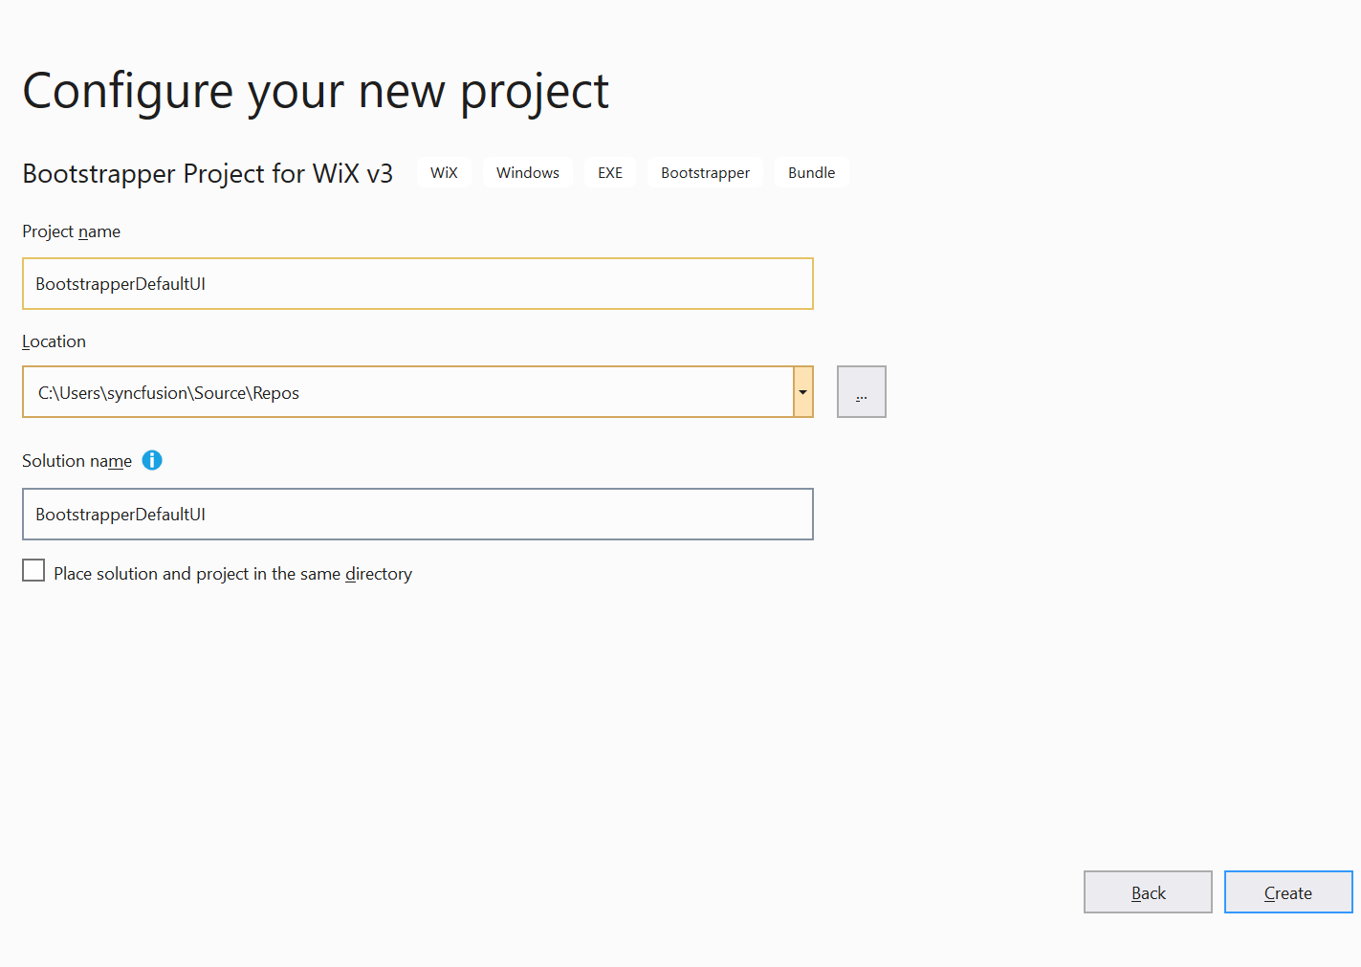The height and width of the screenshot is (967, 1361).
Task: Click the "Bootstrapper Project for WiX v3" title
Action: (208, 174)
